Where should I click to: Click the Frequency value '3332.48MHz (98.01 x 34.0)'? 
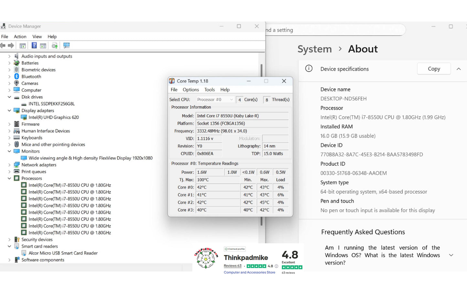(242, 131)
